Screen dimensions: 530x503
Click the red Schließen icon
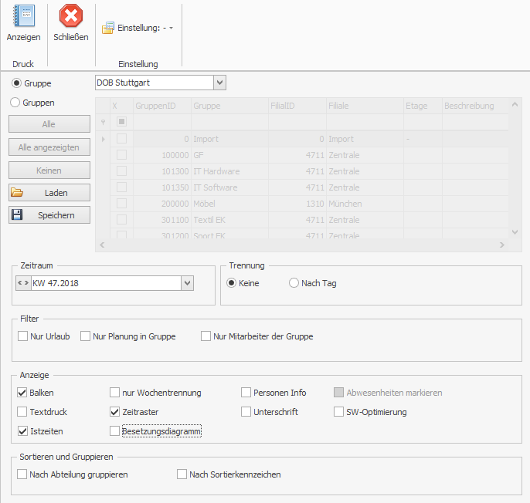click(x=70, y=16)
